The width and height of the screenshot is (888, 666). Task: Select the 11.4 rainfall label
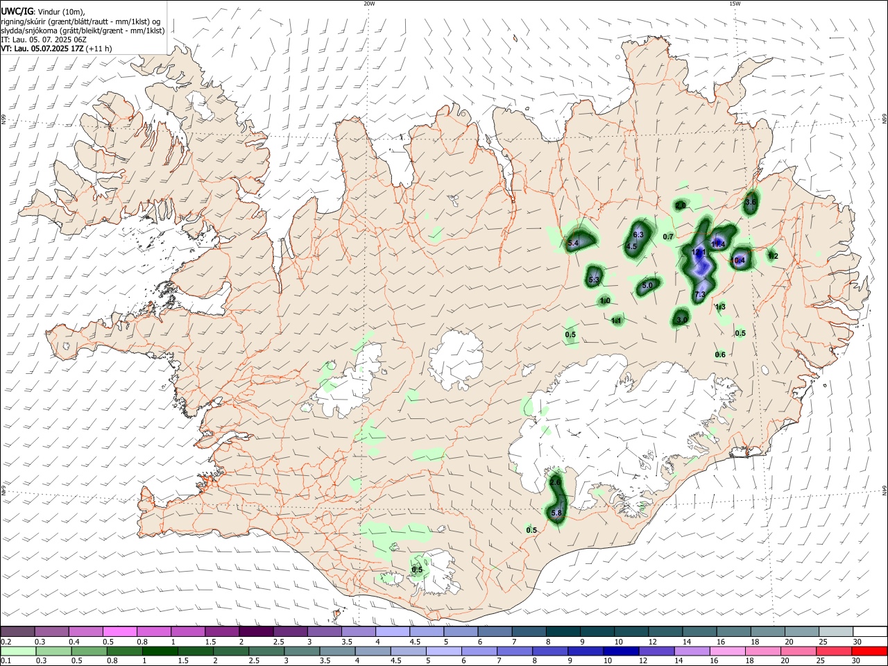[x=718, y=244]
